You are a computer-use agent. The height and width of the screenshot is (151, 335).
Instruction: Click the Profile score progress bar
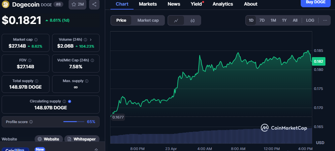(74, 122)
